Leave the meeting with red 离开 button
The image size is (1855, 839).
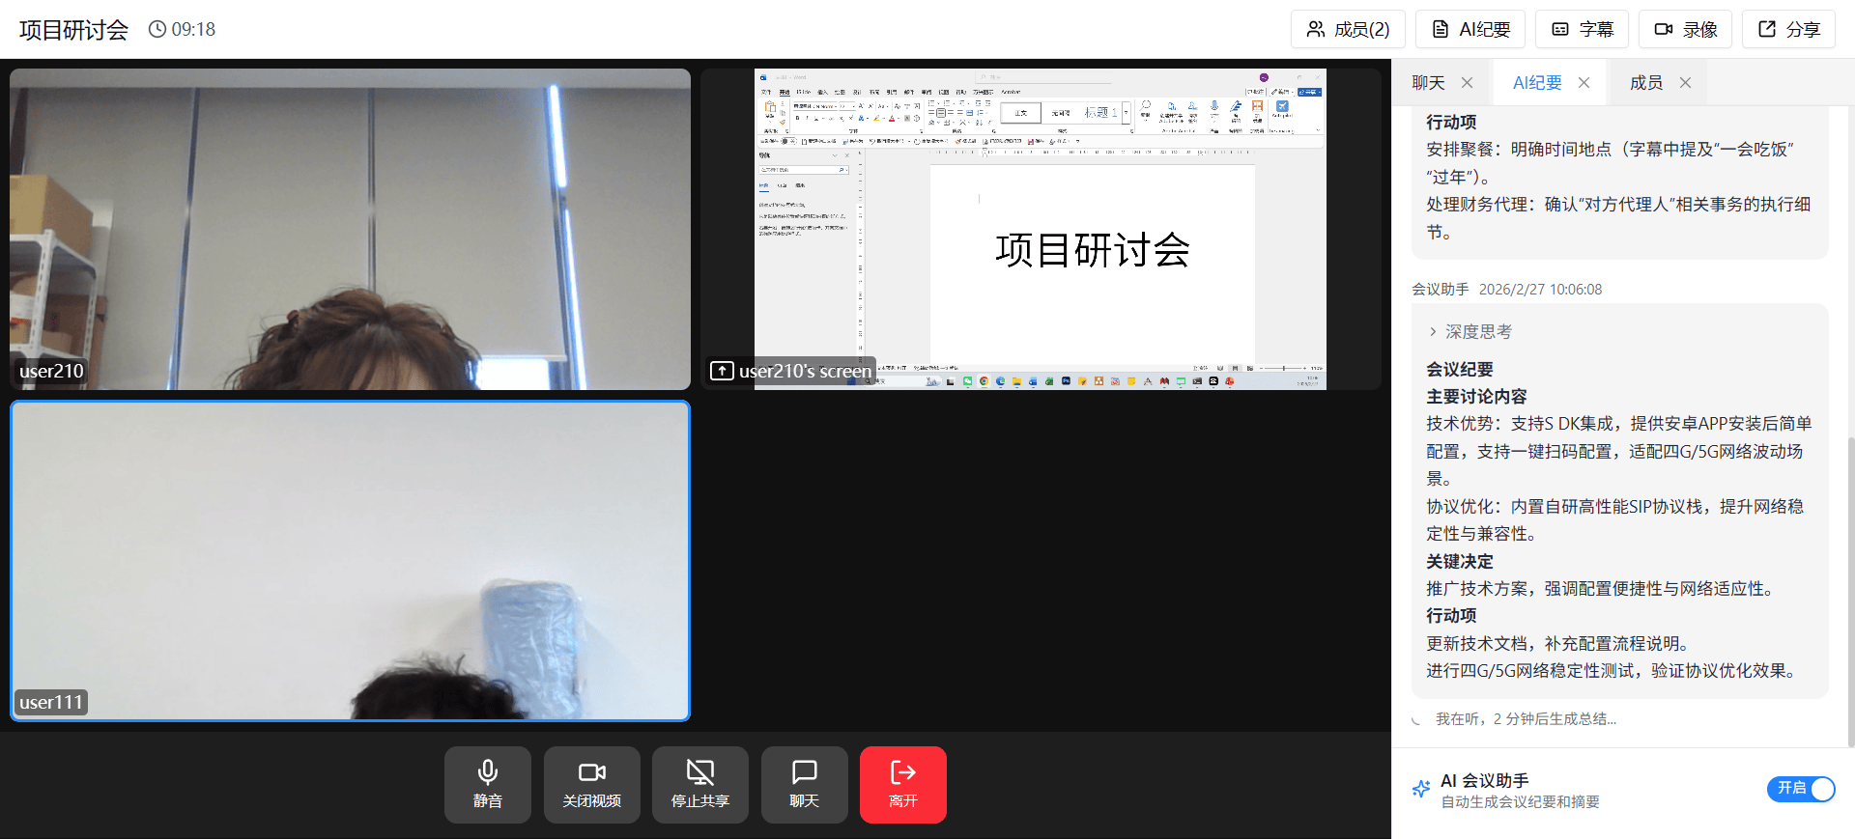coord(902,784)
